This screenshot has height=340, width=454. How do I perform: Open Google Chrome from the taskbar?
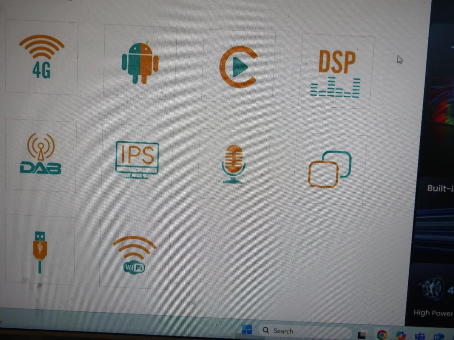click(x=382, y=335)
